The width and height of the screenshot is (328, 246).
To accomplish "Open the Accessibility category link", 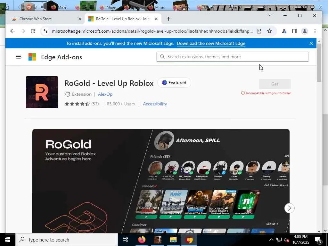I will (155, 104).
